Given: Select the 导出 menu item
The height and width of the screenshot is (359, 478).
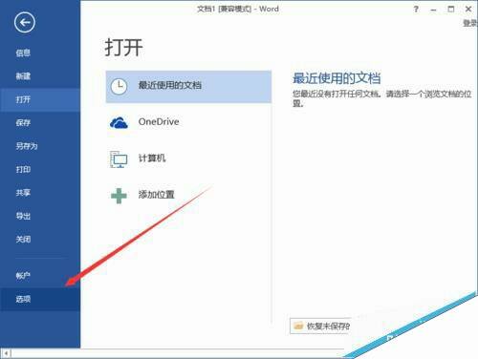Looking at the screenshot, I should (40, 216).
